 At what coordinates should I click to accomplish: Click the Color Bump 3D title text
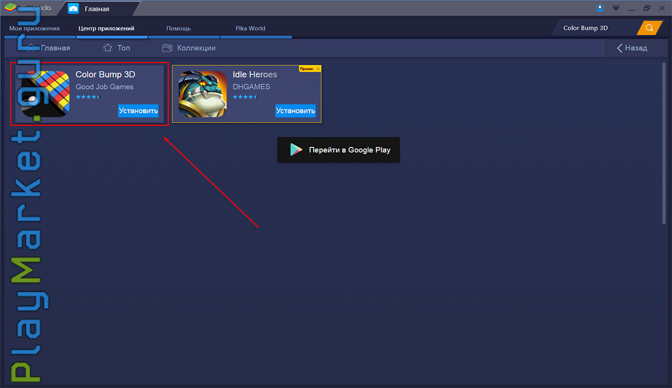[105, 74]
